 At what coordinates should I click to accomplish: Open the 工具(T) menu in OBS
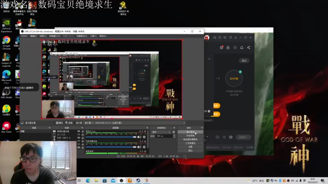tap(93, 36)
